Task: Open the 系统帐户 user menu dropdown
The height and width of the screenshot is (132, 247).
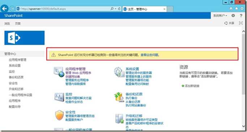Action: [220, 16]
